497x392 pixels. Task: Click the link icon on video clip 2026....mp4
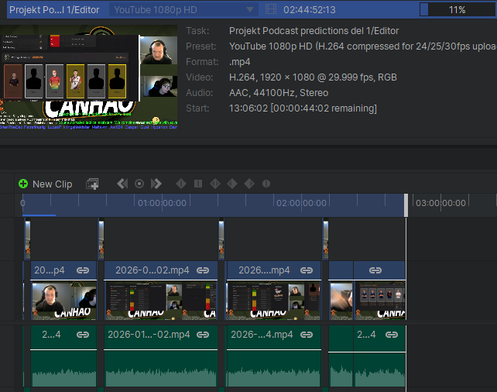[307, 270]
